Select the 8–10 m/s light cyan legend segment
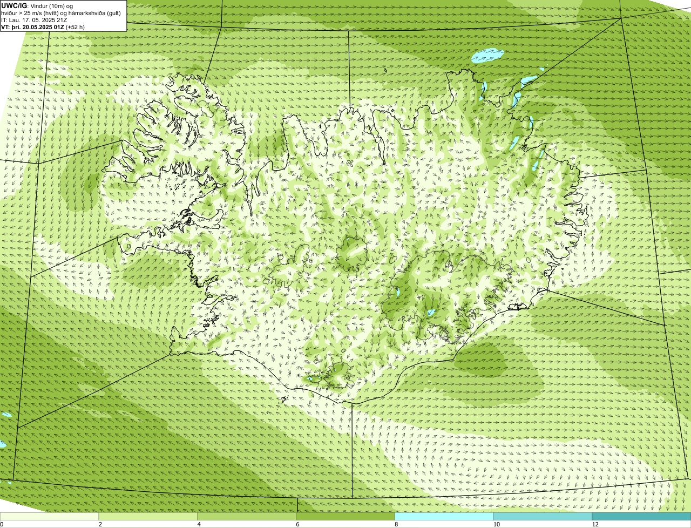Screen dimensions: 691x528 445,516
